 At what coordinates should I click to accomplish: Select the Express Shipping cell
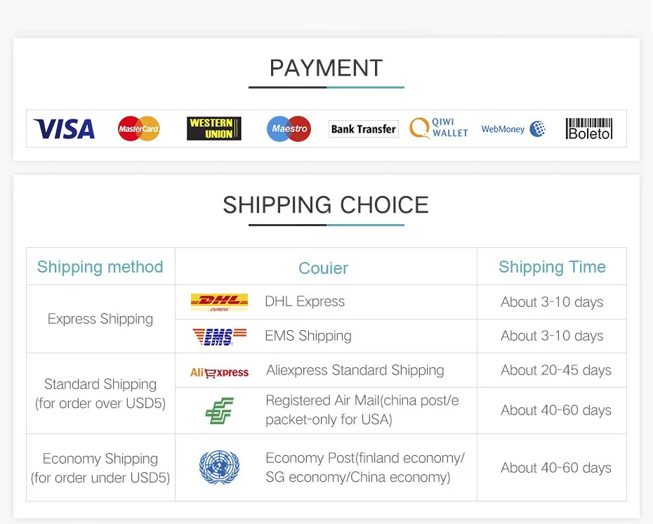tap(100, 319)
